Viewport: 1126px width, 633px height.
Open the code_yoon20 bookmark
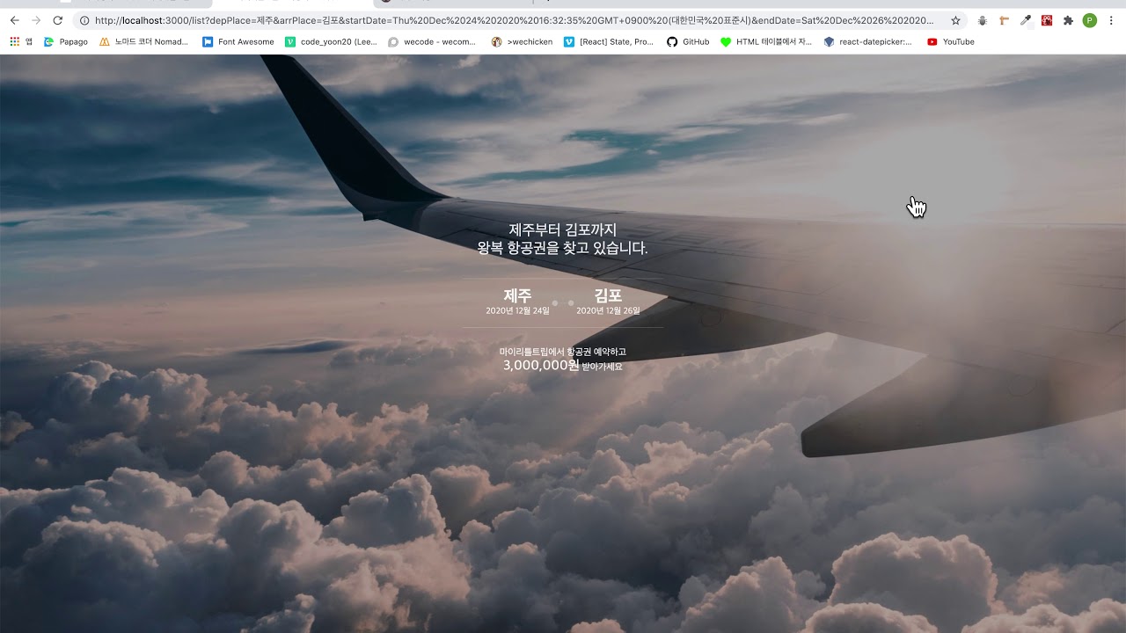pos(331,41)
